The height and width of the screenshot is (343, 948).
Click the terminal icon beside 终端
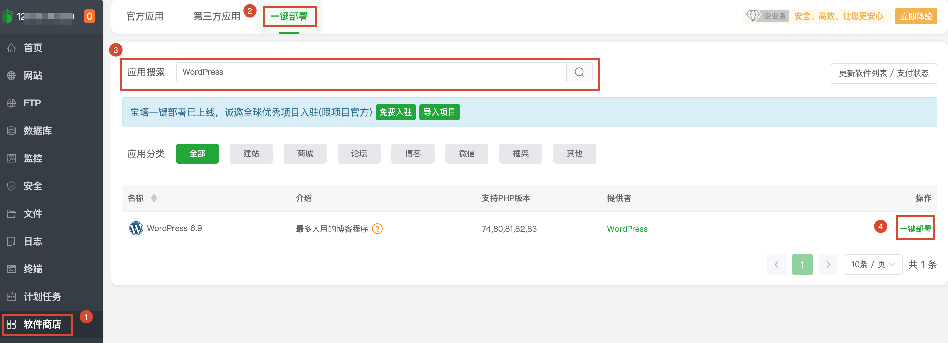[11, 269]
